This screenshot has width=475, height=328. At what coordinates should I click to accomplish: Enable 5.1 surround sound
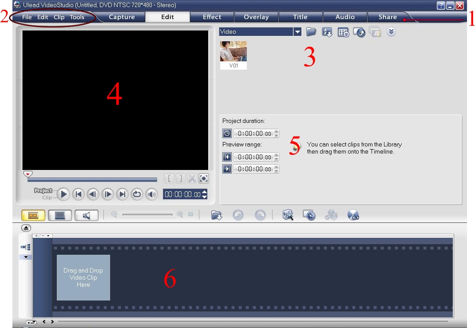coord(353,215)
